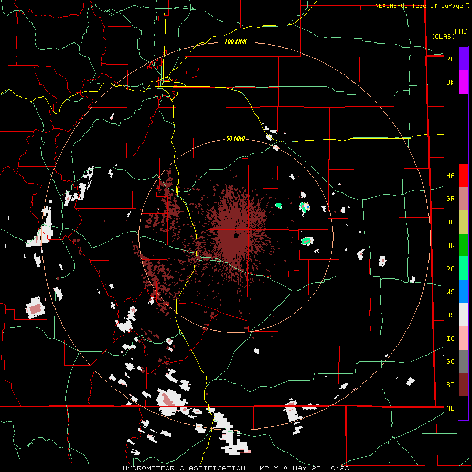
Task: Click the gray GC ground clutter swatch
Action: click(463, 361)
